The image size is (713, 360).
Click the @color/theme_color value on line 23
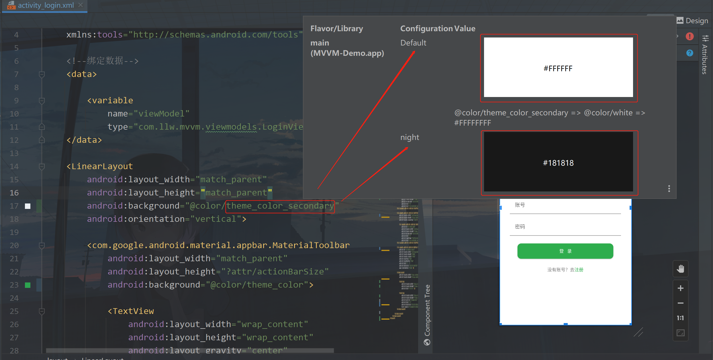pos(256,285)
